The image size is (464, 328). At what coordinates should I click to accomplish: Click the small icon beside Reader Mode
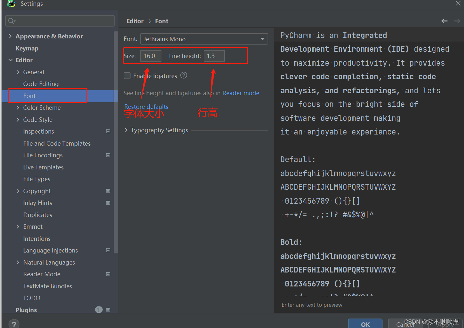[x=108, y=274]
